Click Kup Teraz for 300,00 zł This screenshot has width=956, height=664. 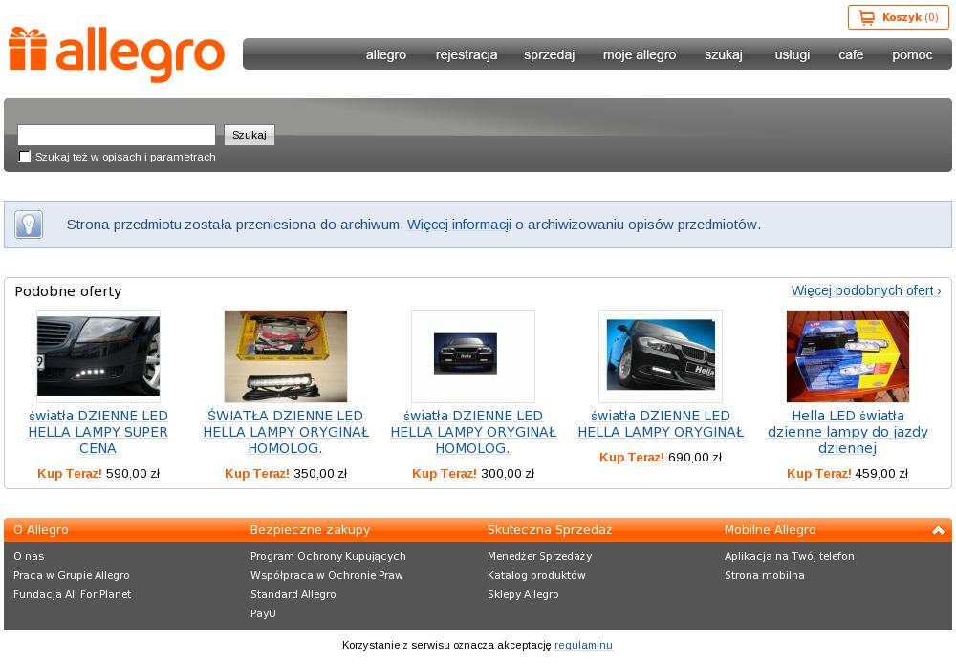(445, 473)
